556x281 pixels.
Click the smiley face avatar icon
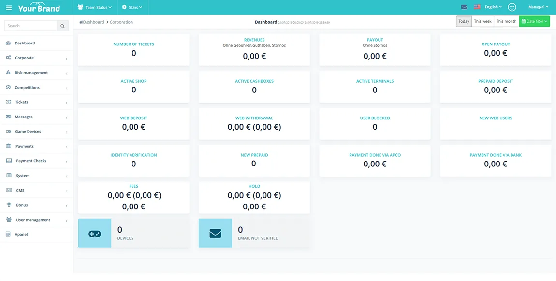[x=512, y=7]
